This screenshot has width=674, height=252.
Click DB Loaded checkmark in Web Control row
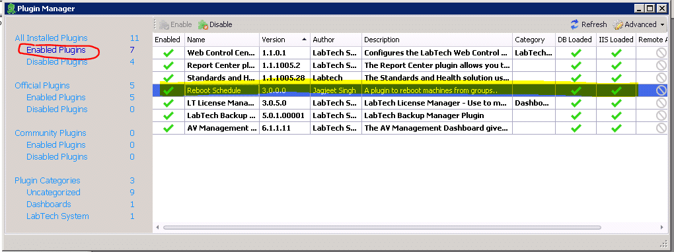[x=576, y=53]
